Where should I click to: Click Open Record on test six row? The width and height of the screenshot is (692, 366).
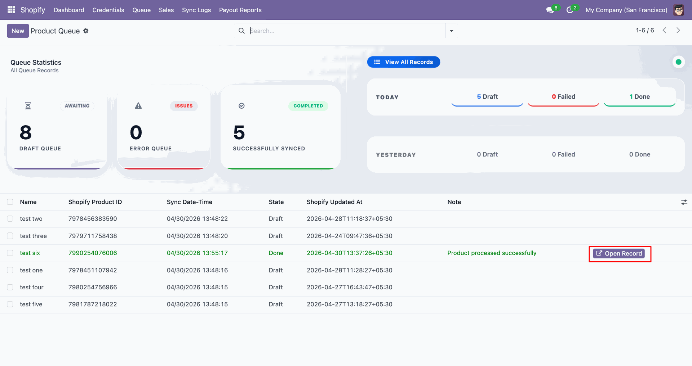click(620, 253)
